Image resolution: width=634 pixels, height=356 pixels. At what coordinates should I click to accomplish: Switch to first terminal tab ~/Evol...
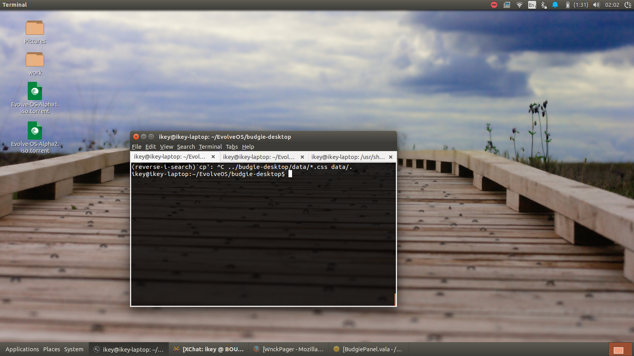click(x=170, y=157)
